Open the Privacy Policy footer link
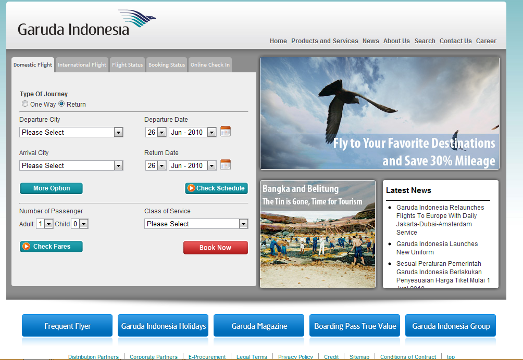 tap(295, 357)
